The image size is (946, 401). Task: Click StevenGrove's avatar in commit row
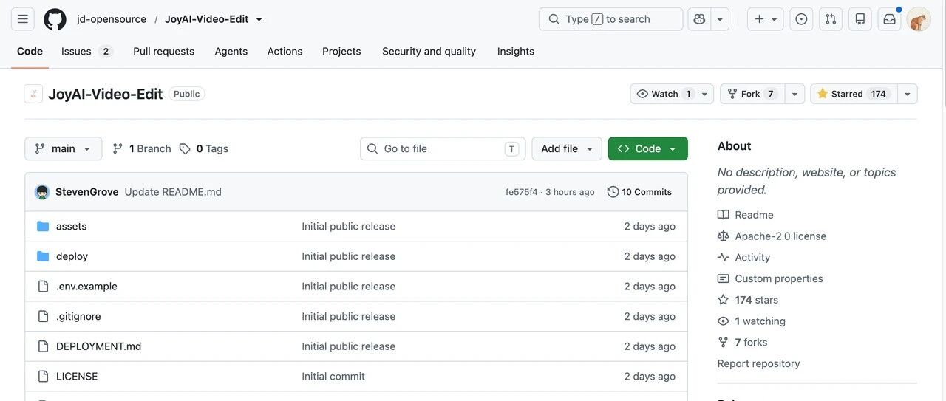pyautogui.click(x=42, y=192)
